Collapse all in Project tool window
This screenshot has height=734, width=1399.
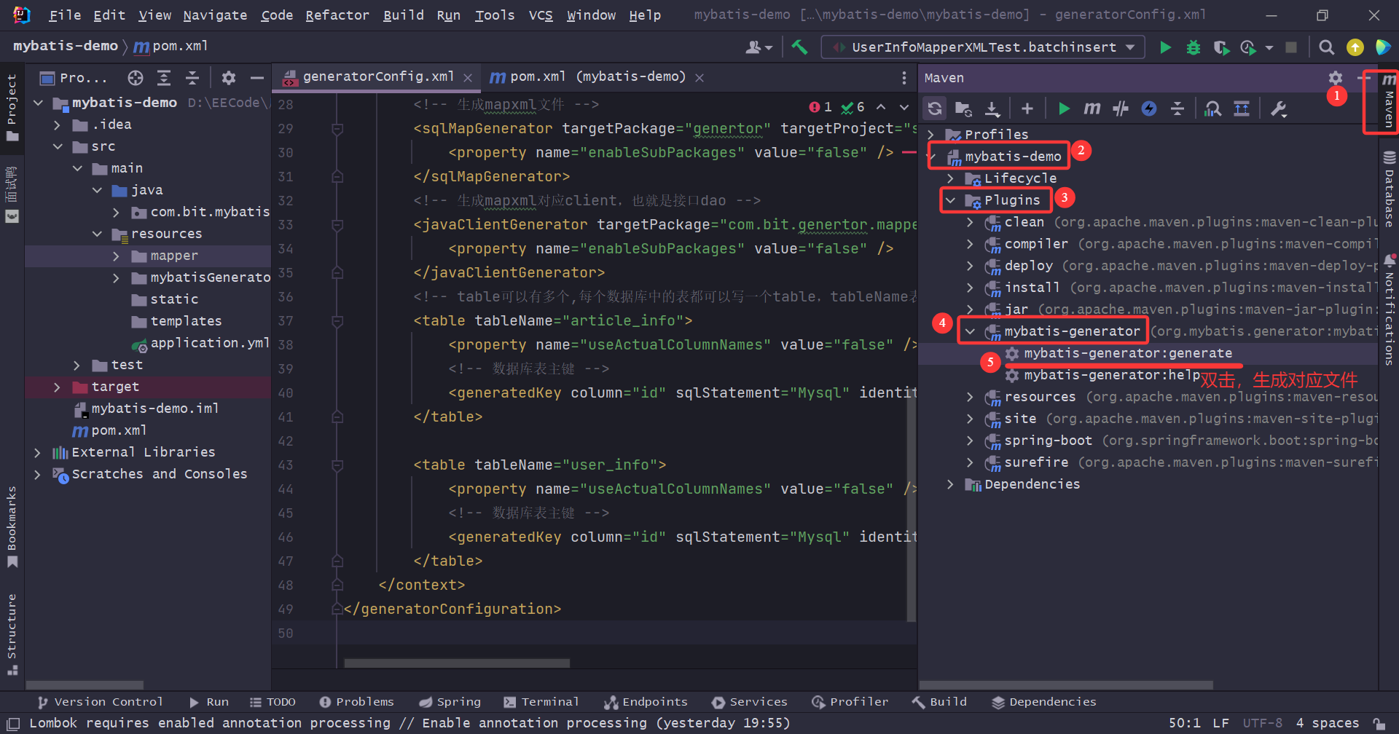pyautogui.click(x=192, y=78)
